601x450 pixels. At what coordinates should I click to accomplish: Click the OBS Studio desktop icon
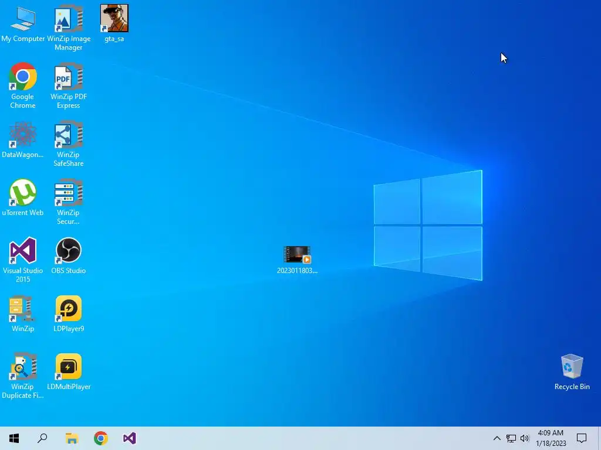tap(69, 255)
